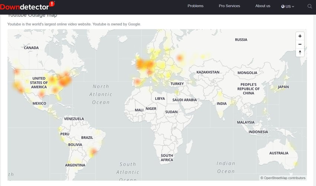Click the LIBYA map label
Screen dimensions: 316x186
[x=160, y=98]
